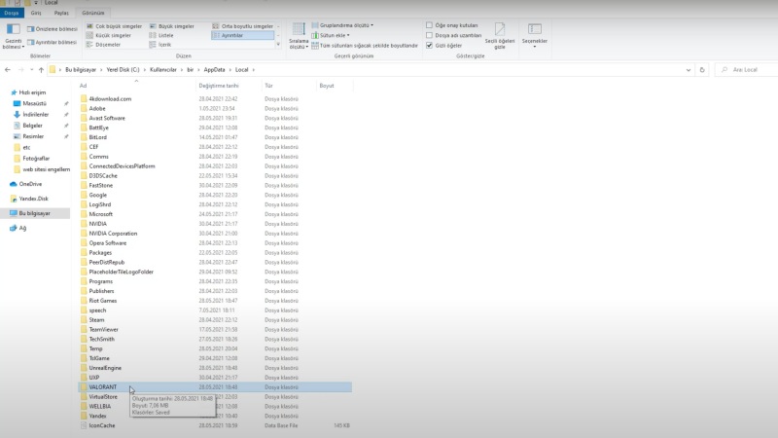Expand the layout gallery more arrow

(278, 45)
